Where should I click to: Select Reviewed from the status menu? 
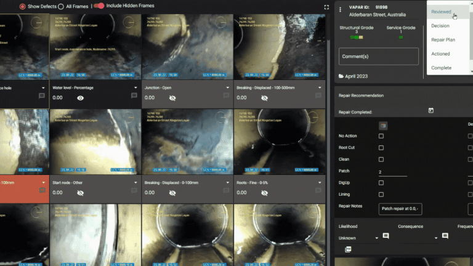[x=448, y=12]
